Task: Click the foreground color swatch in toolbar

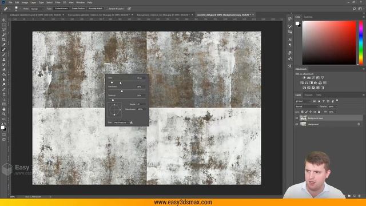Action: point(2,127)
